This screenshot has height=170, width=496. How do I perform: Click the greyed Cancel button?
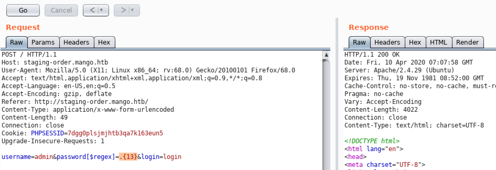click(61, 10)
